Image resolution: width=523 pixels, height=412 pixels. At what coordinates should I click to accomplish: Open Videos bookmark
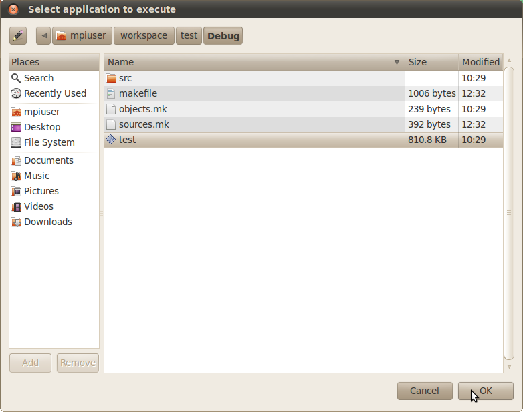[54, 206]
